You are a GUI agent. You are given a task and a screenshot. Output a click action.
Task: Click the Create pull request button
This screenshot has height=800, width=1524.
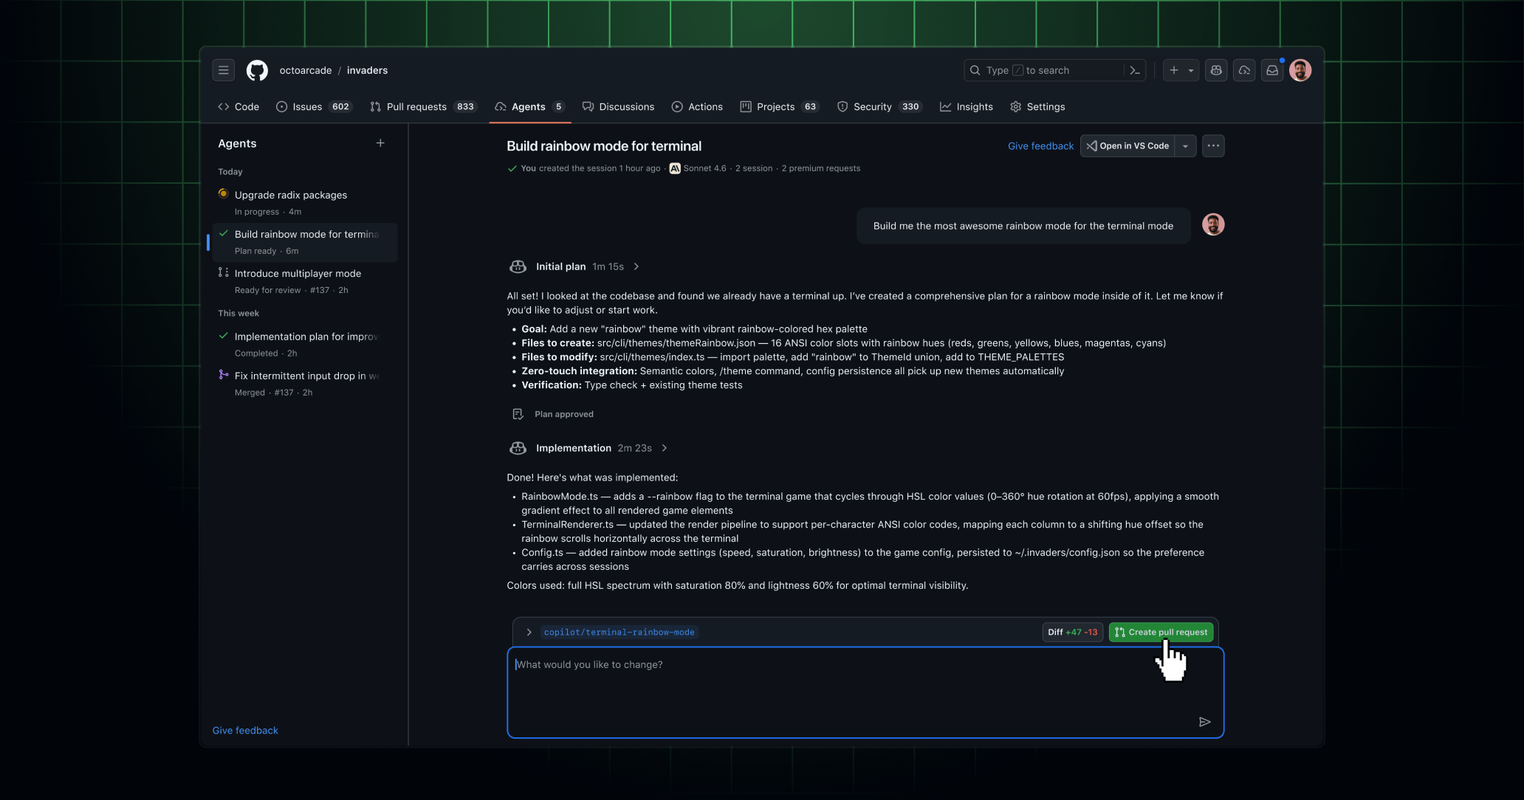pos(1160,632)
